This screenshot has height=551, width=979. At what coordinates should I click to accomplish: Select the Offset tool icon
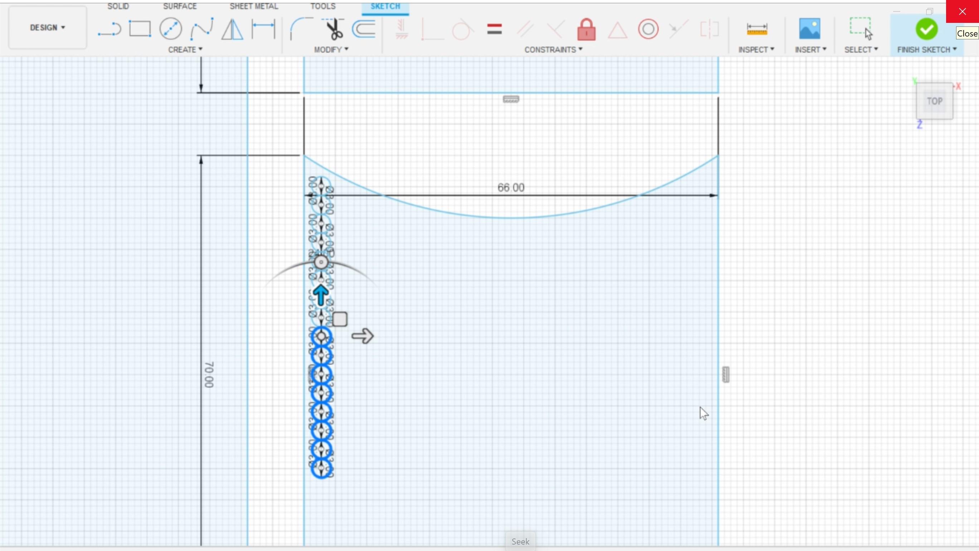click(x=364, y=29)
